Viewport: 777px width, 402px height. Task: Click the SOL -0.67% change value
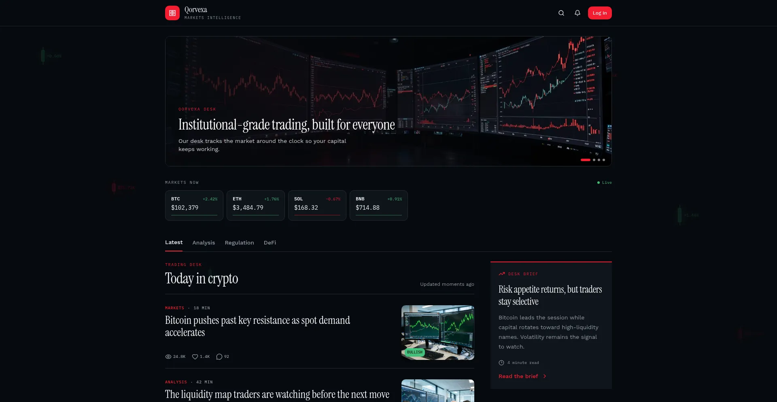(x=333, y=199)
